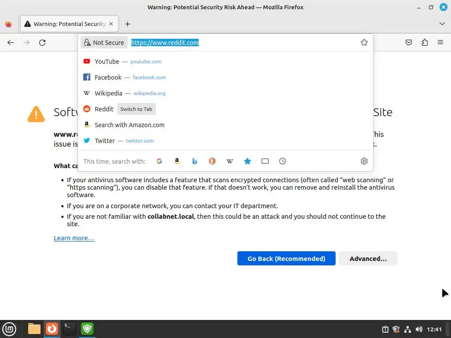Screen dimensions: 451x338
Task: Click the clipboard tray icon
Action: pos(385,329)
